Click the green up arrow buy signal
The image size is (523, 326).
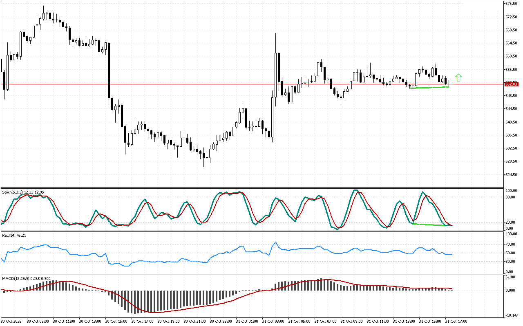pos(458,77)
